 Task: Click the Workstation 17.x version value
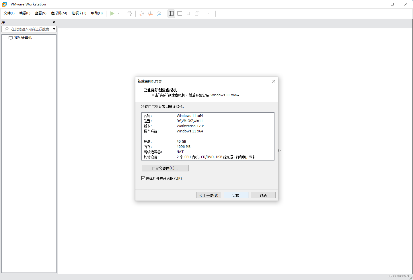pos(190,126)
